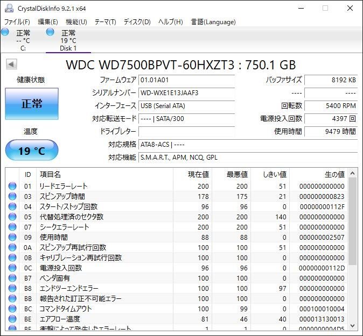Image resolution: width=363 pixels, height=336 pixels.
Task: Click the 使用時間 value 9479 時間
Action: tap(331, 132)
